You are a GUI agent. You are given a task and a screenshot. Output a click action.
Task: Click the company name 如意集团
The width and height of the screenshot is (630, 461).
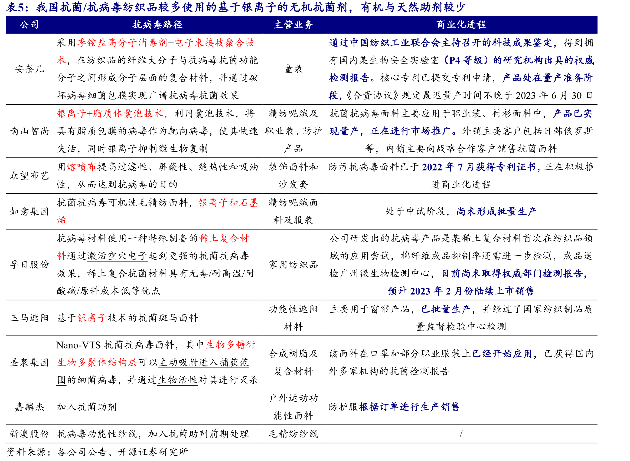29,211
